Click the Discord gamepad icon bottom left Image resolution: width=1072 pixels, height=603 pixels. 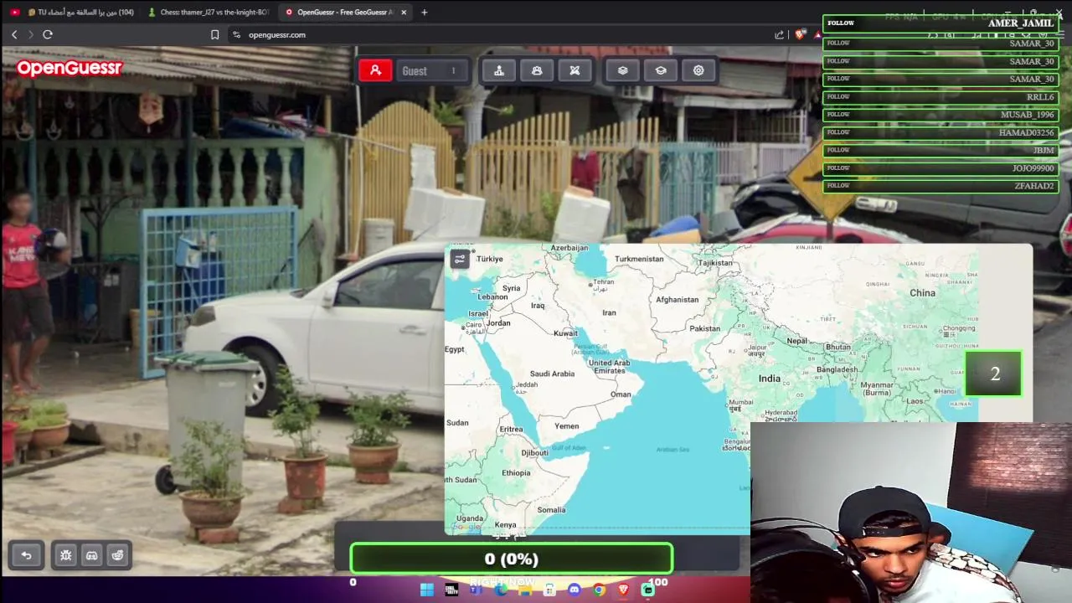[92, 555]
